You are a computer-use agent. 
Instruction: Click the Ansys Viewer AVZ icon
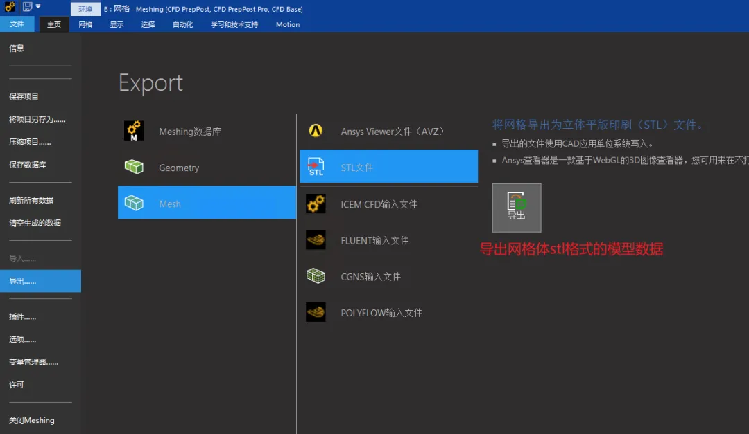click(x=316, y=131)
